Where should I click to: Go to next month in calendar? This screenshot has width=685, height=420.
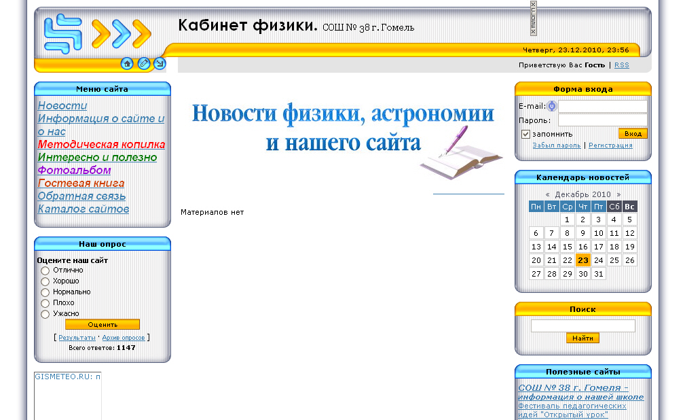[618, 194]
